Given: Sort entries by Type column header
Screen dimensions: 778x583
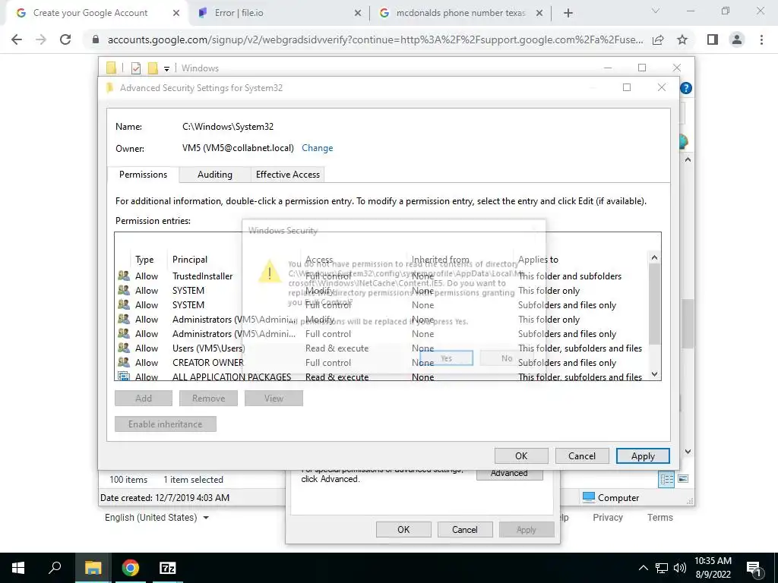Looking at the screenshot, I should [x=144, y=260].
